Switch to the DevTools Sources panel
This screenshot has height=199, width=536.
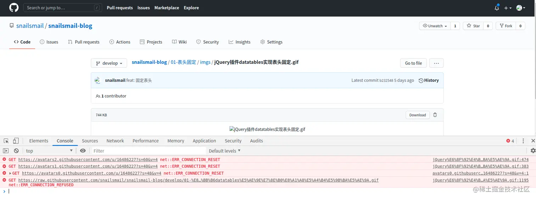90,141
